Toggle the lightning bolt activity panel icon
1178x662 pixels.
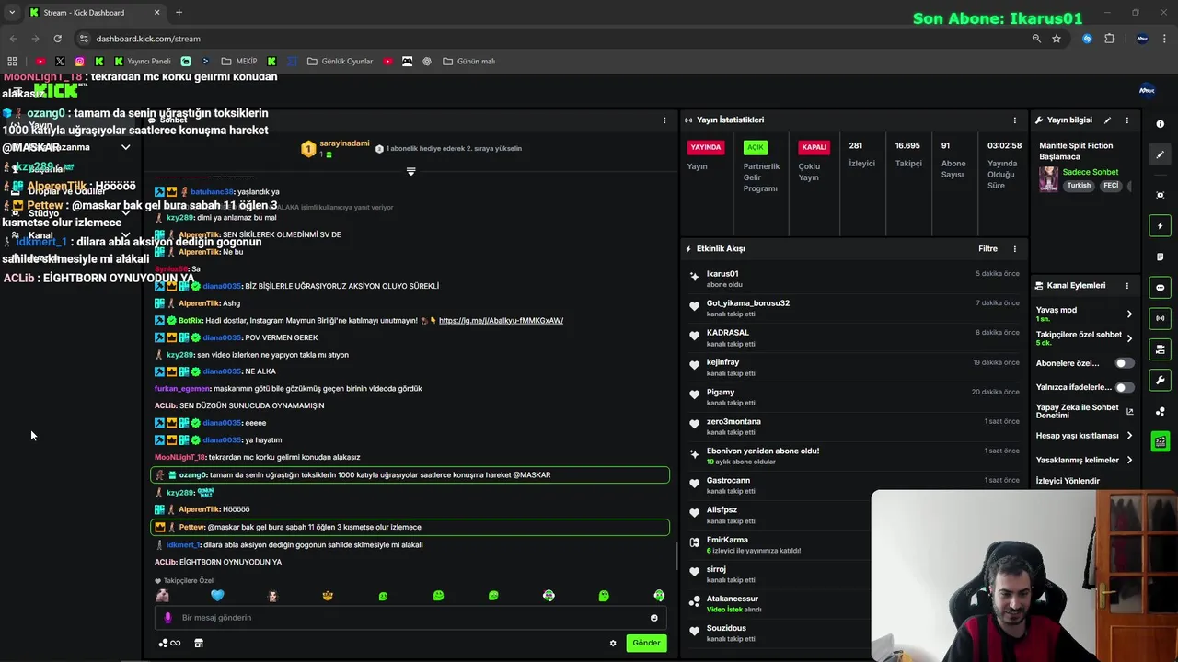1160,226
